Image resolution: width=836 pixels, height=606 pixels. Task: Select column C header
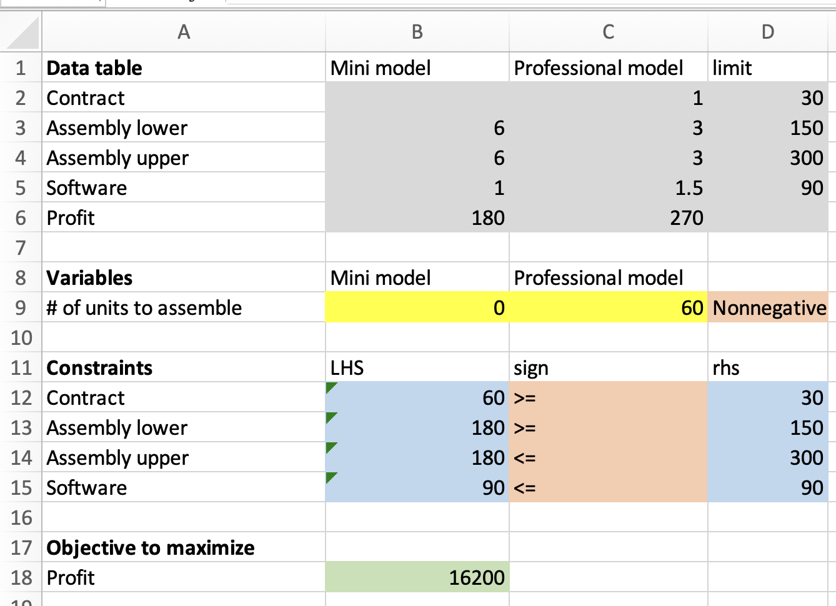click(608, 32)
